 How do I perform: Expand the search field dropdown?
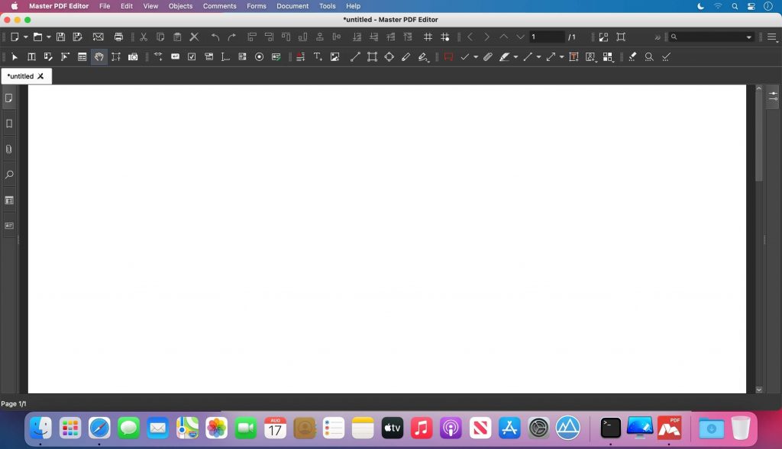pos(748,37)
